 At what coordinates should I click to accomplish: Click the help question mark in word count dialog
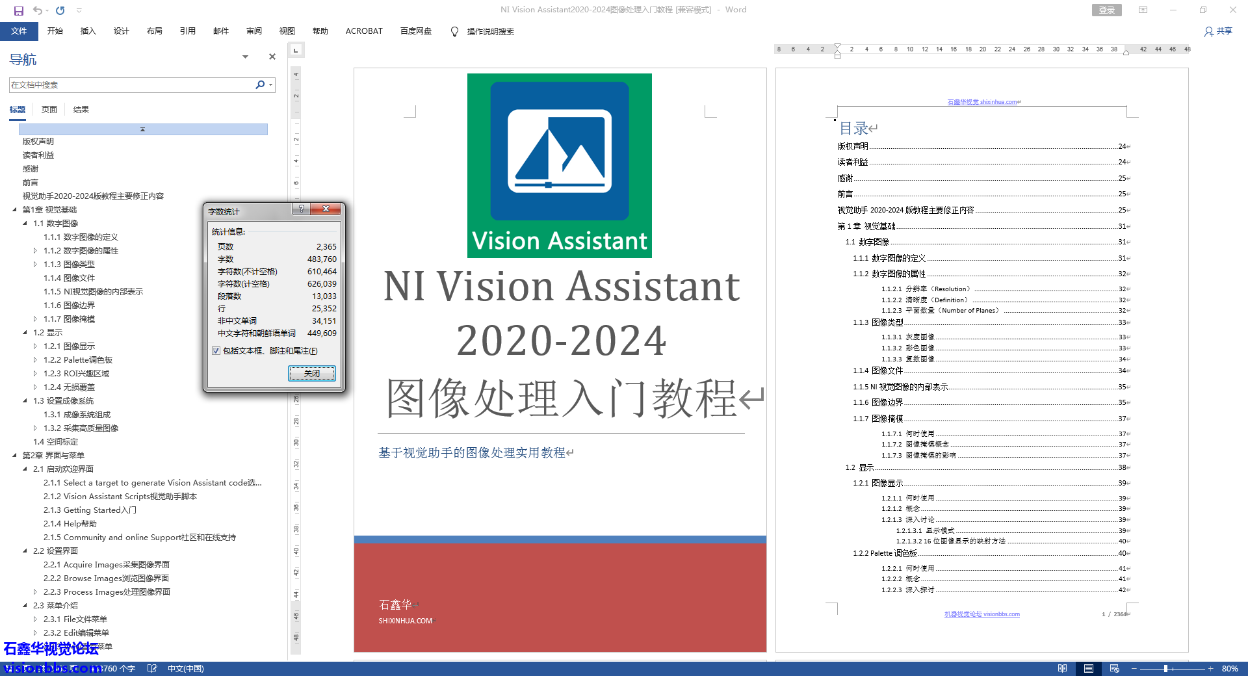301,209
